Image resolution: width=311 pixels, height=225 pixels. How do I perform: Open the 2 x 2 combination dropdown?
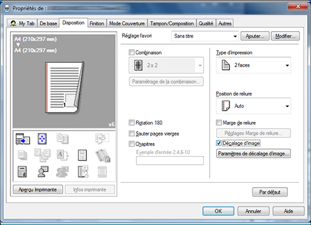tap(166, 65)
